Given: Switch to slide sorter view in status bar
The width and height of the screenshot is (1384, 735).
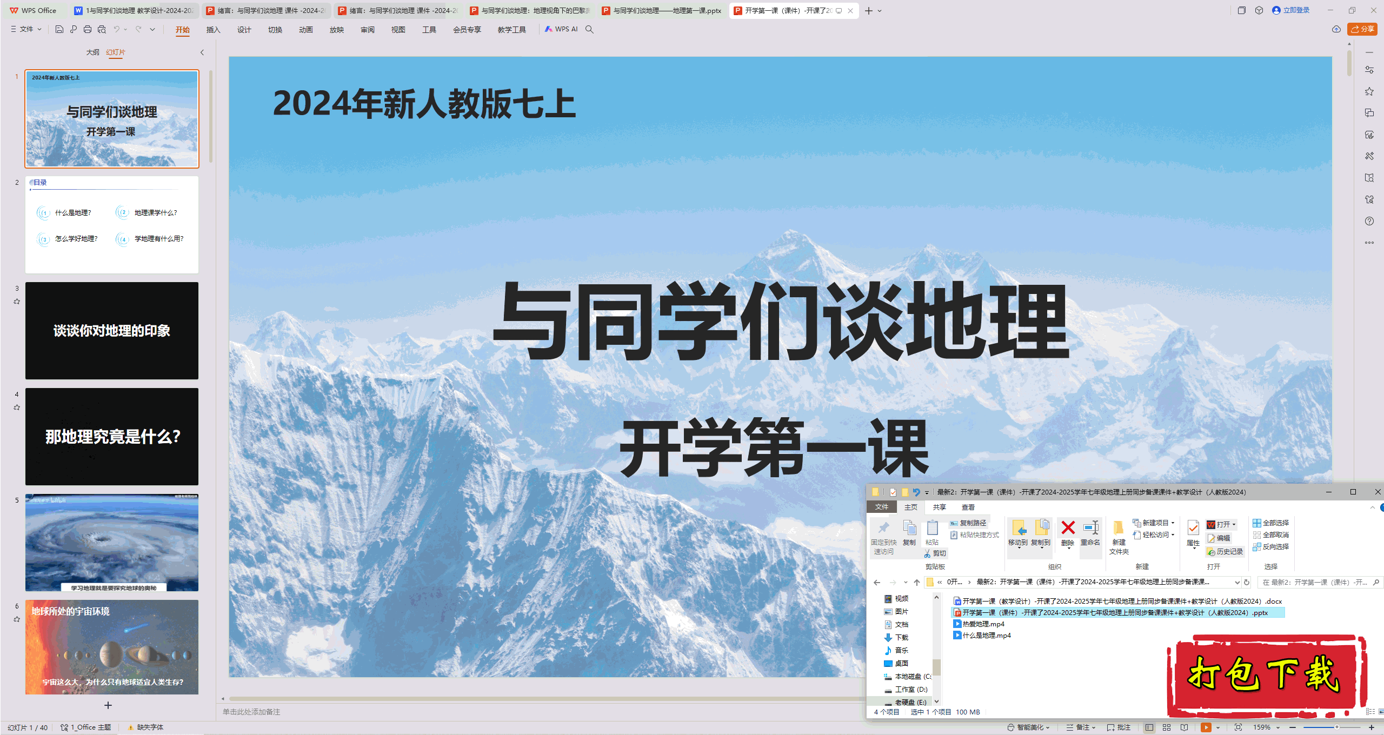Looking at the screenshot, I should tap(1167, 727).
